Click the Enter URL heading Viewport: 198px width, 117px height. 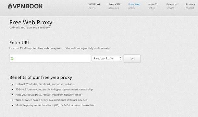click(19, 42)
